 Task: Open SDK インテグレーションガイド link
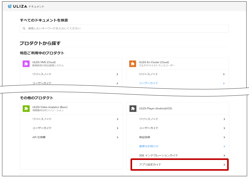[158, 155]
